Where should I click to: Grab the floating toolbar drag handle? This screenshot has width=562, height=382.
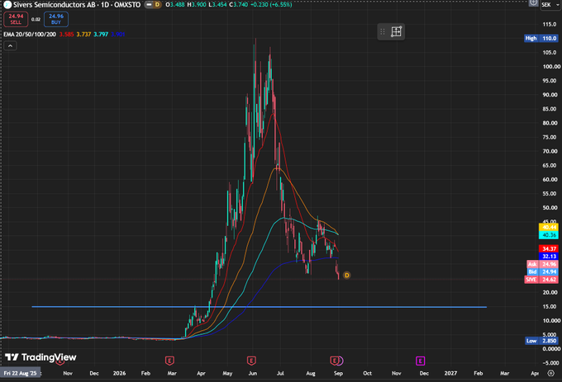383,31
